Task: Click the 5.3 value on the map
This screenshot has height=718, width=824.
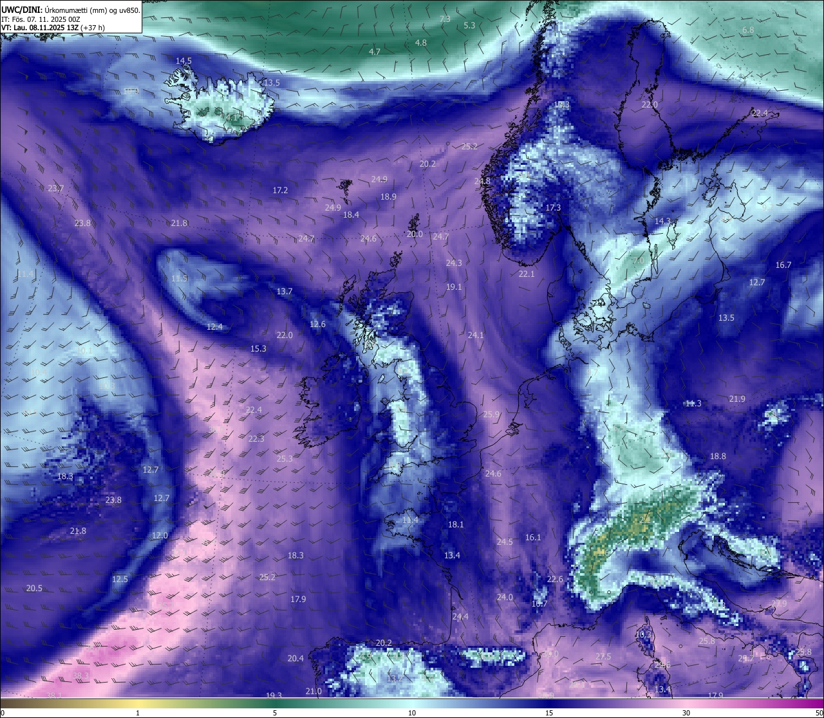Action: click(x=469, y=25)
